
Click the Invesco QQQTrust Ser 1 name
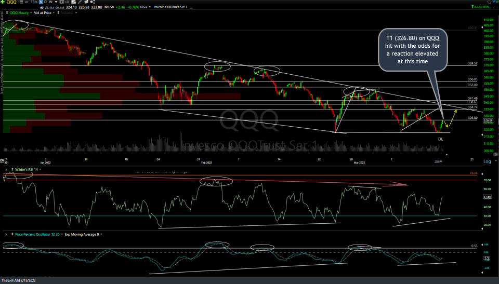(170, 7)
